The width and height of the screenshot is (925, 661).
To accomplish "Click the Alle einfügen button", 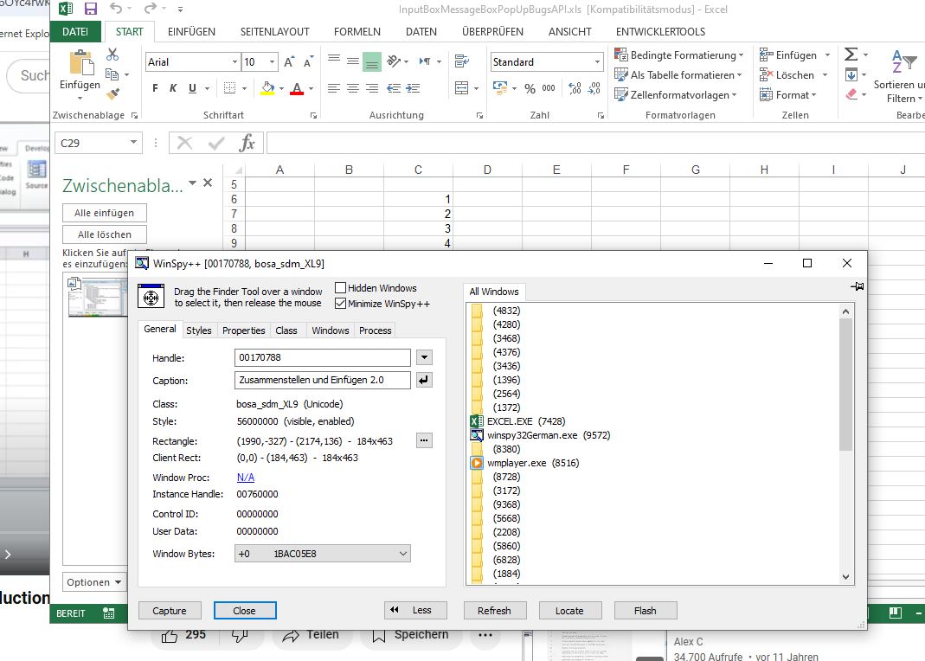I will click(x=105, y=213).
